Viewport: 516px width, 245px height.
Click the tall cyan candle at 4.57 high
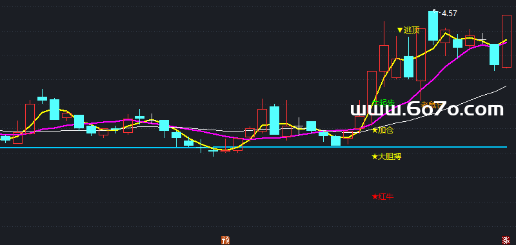pos(433,26)
